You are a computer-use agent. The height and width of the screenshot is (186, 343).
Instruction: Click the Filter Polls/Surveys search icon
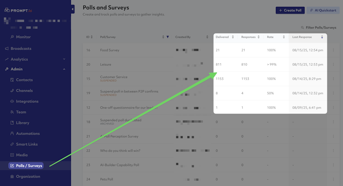coord(303,28)
